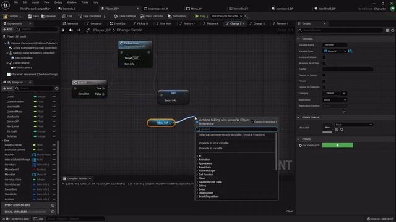Toggle Instance Editable checkbox
Viewport: 396px width, 222px height.
[x=324, y=57]
